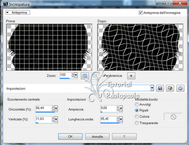Click the fit image to window zoom icon
The width and height of the screenshot is (189, 145).
pos(85,76)
